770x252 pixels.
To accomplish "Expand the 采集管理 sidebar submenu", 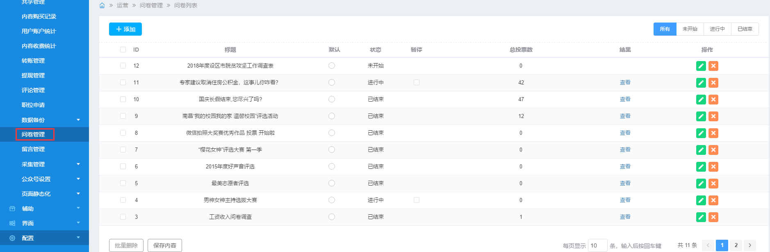I will pyautogui.click(x=78, y=164).
